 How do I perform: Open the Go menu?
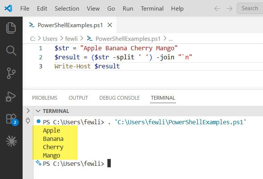pos(111,9)
